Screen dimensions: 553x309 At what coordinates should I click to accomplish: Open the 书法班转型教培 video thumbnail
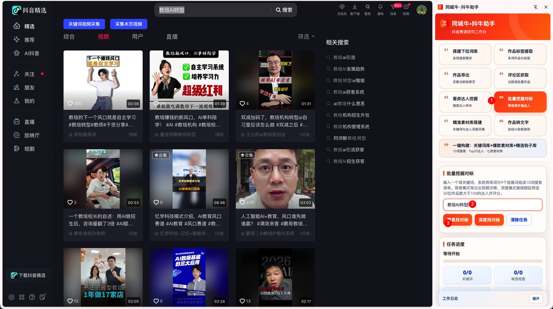[x=103, y=277]
